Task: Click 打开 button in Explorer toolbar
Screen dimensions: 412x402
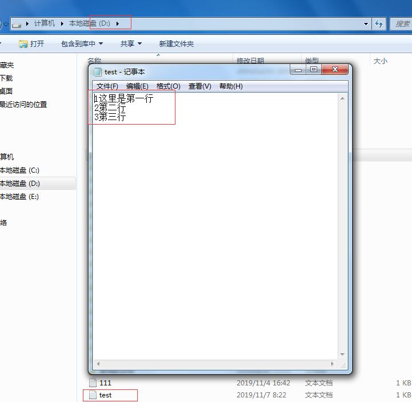Action: [x=31, y=43]
